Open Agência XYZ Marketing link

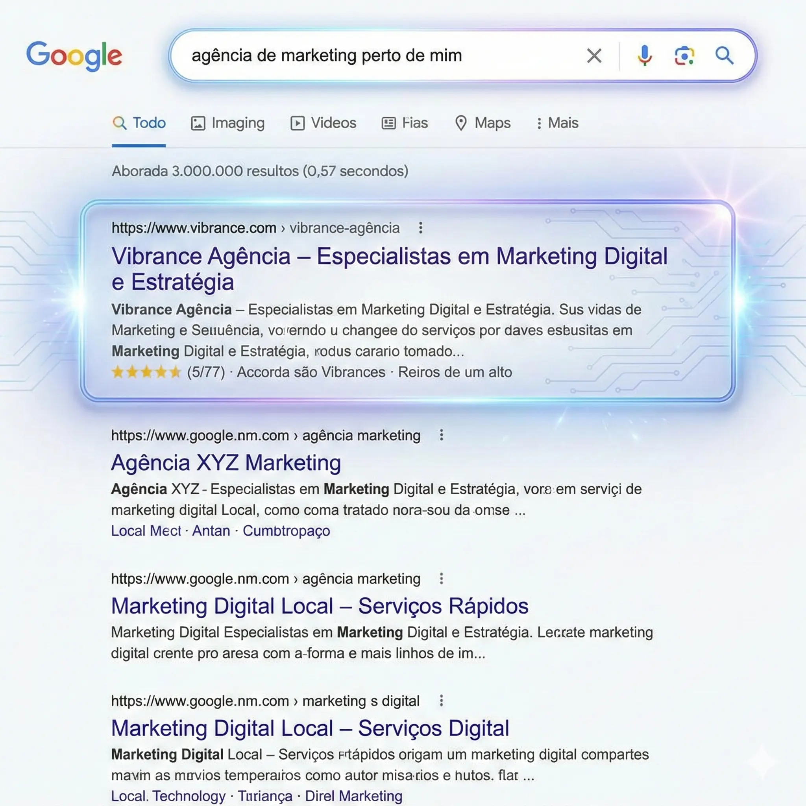(226, 463)
